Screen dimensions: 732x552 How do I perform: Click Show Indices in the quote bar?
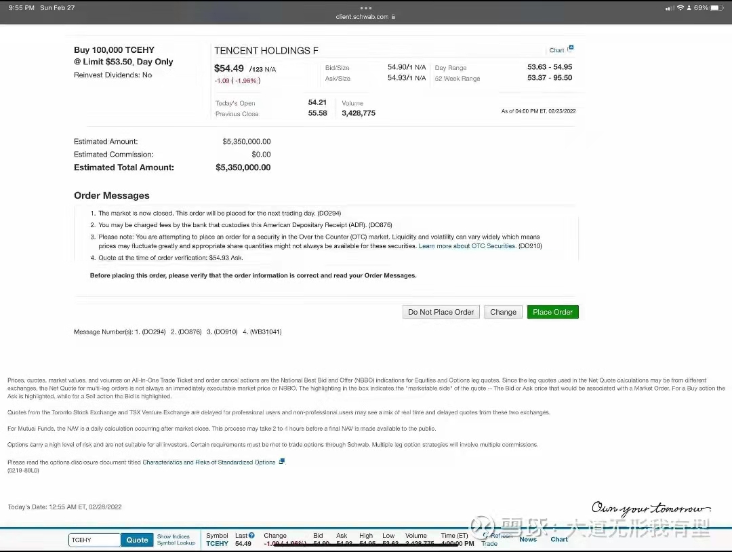click(x=174, y=536)
